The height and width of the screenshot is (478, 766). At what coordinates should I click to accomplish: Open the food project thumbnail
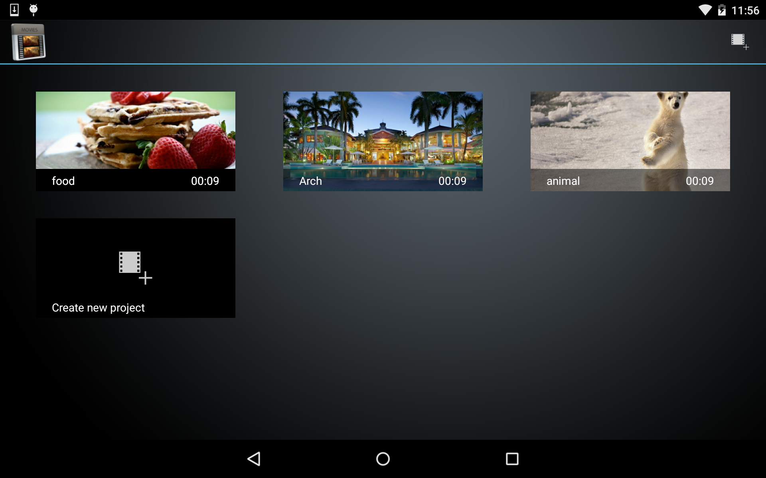pos(135,130)
